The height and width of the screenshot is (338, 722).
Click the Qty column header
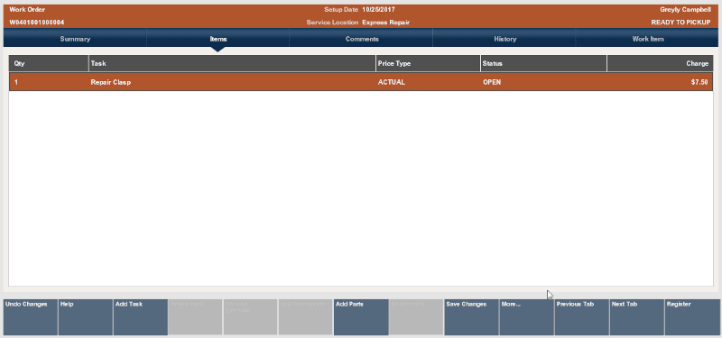49,63
